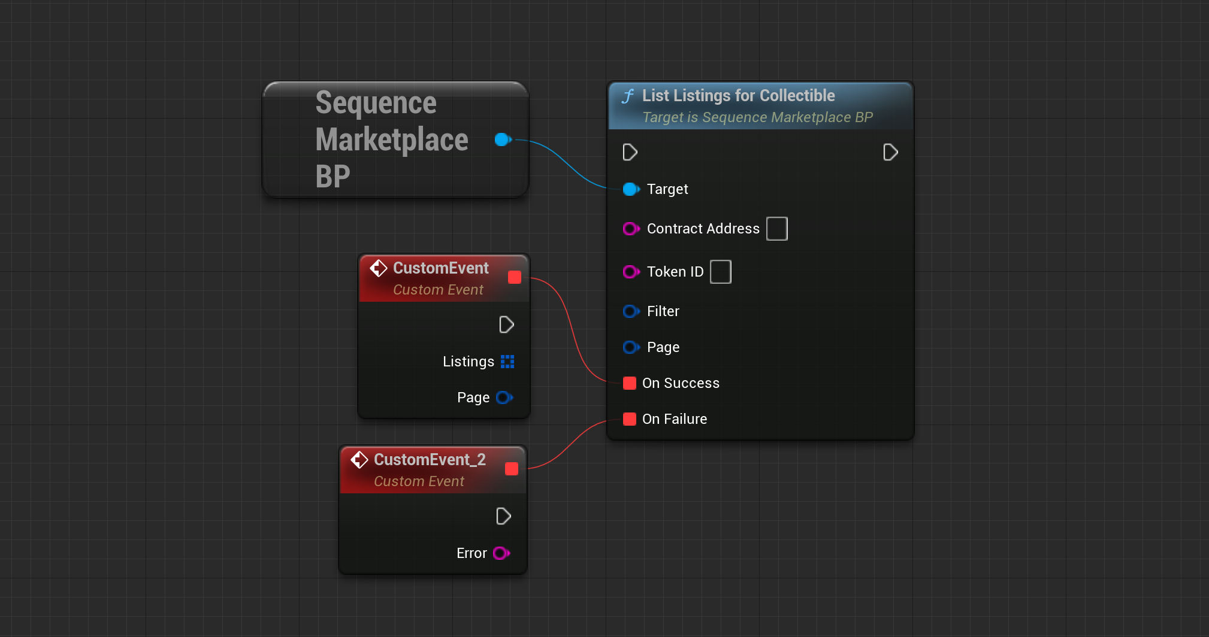Click the execution input pin of List Listings node
Viewport: 1209px width, 637px height.
pyautogui.click(x=630, y=152)
